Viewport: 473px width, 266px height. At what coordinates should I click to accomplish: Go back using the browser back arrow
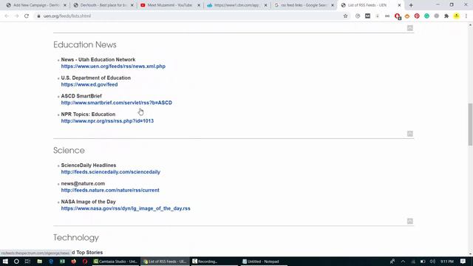(x=7, y=16)
